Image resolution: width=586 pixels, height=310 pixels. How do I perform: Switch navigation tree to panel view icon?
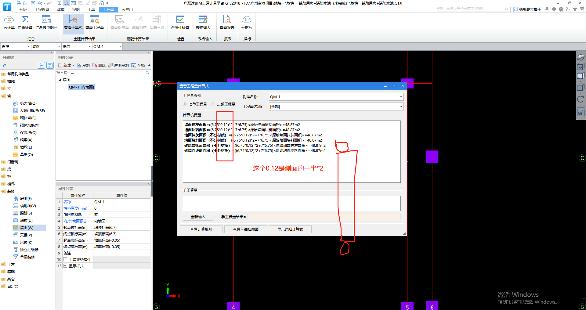(x=50, y=65)
